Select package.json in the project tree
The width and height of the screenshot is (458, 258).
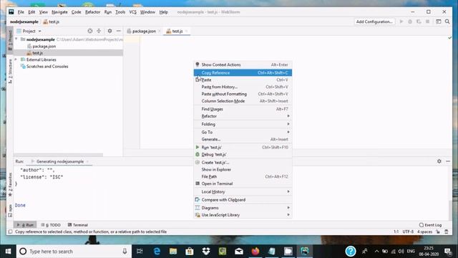coord(44,46)
